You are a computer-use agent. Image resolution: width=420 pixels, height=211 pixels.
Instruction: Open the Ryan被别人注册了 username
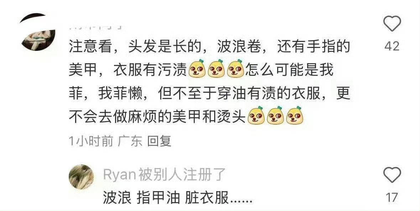[x=164, y=175]
